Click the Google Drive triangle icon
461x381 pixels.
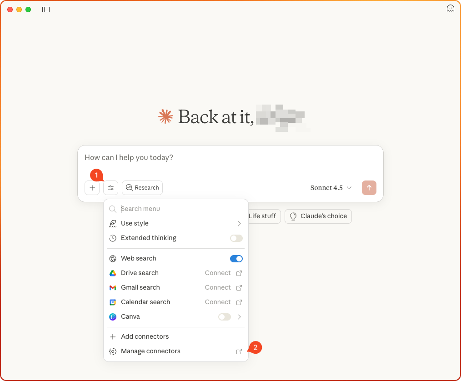tap(113, 273)
